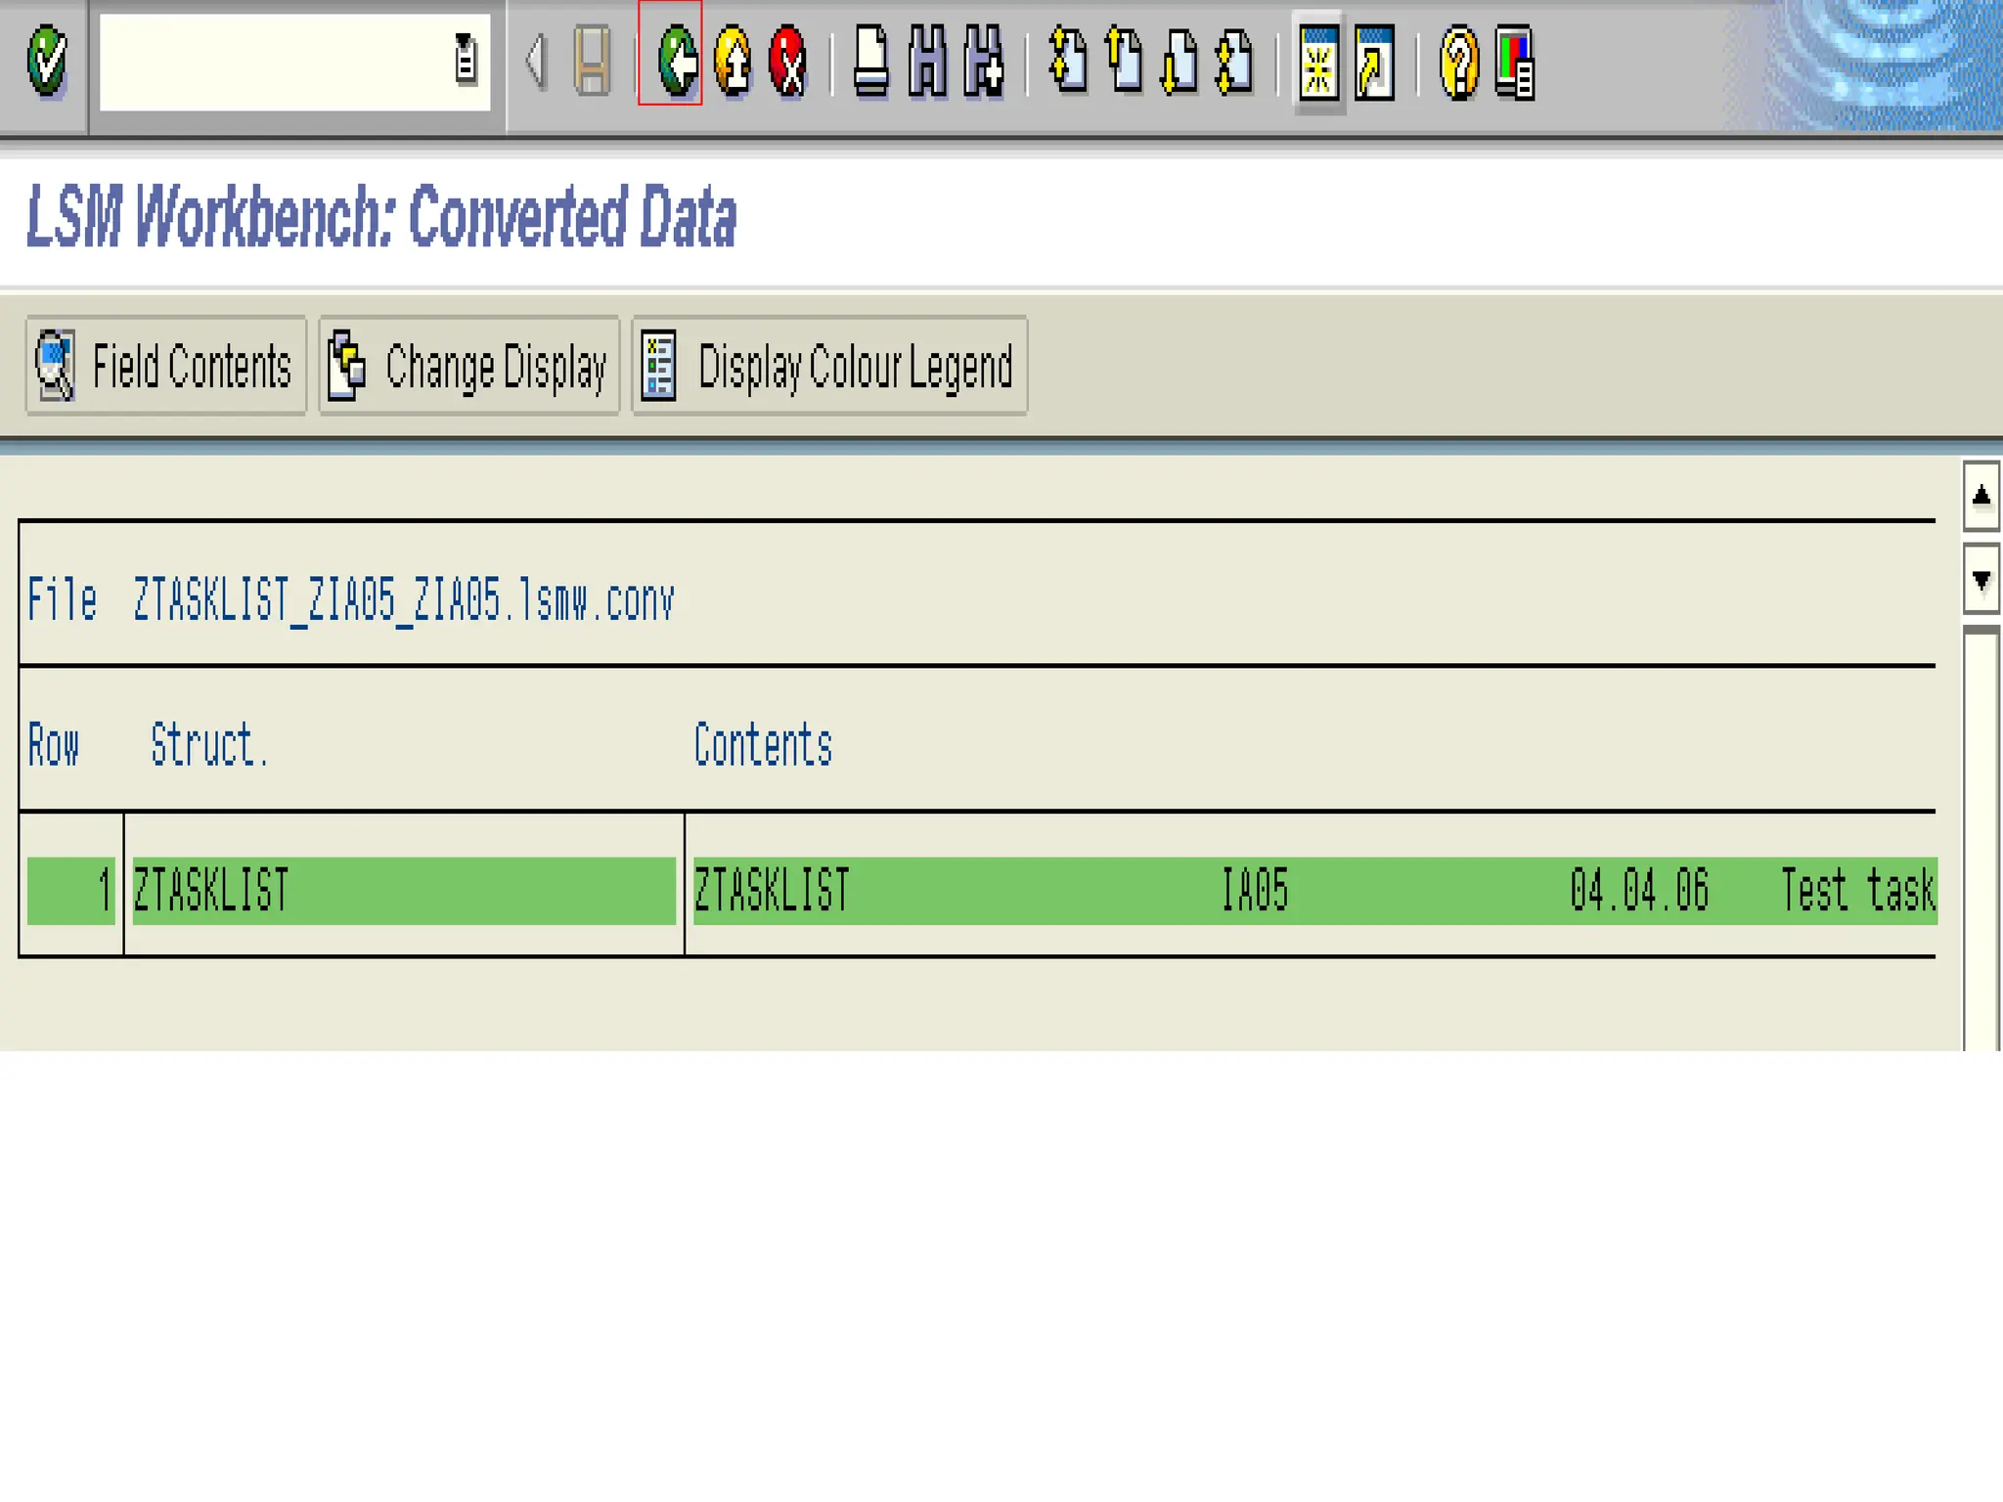The width and height of the screenshot is (2003, 1502).
Task: Click the green Back arrow icon
Action: click(x=677, y=62)
